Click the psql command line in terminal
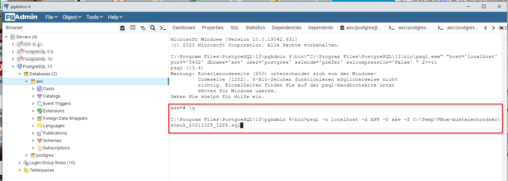 click(x=335, y=122)
